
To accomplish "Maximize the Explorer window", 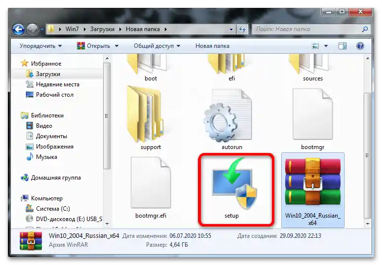I will 342,12.
